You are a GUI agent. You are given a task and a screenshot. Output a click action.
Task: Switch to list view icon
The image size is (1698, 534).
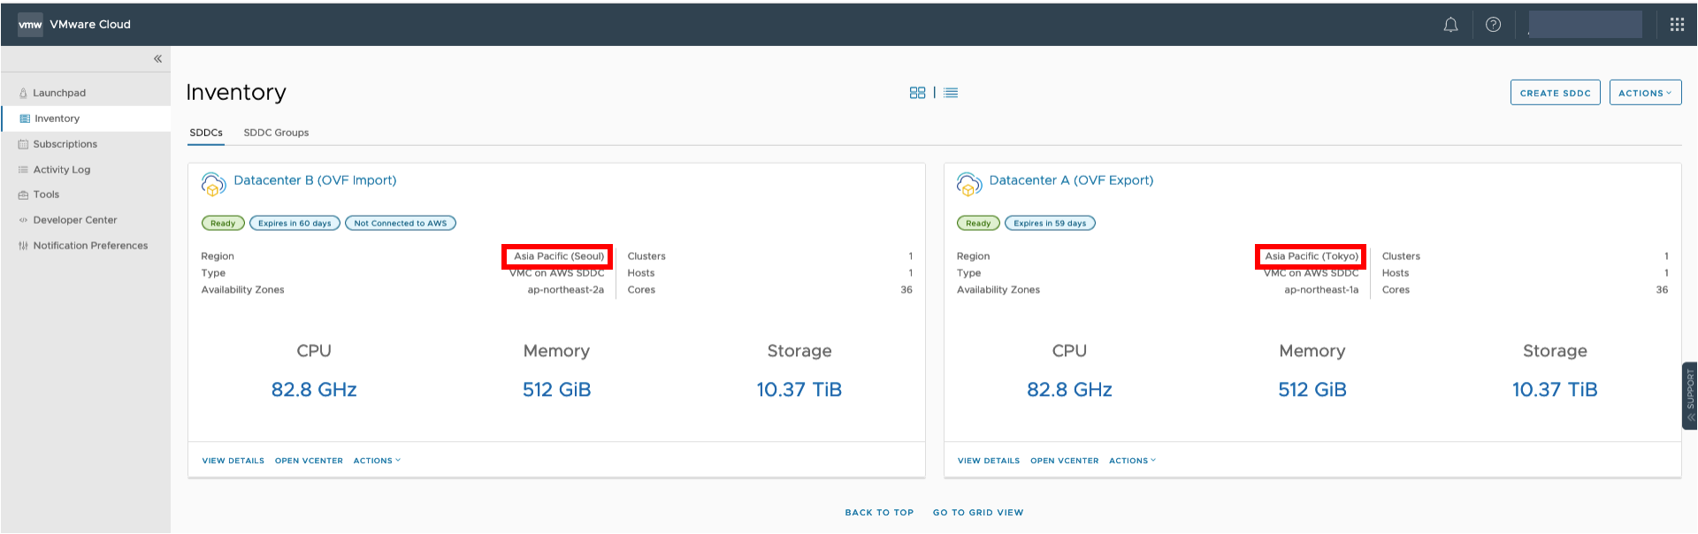coord(951,93)
